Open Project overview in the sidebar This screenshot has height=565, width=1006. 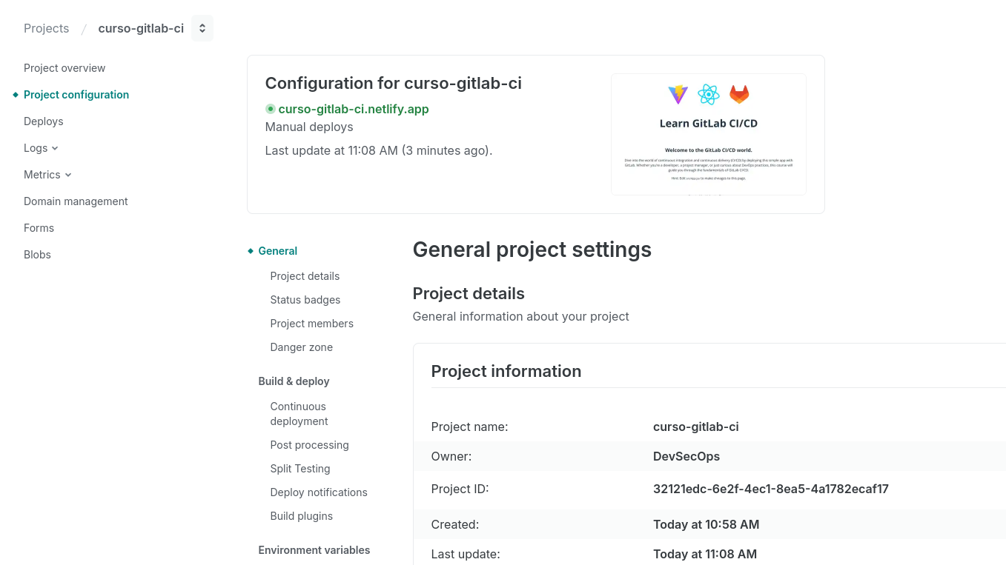pyautogui.click(x=64, y=68)
